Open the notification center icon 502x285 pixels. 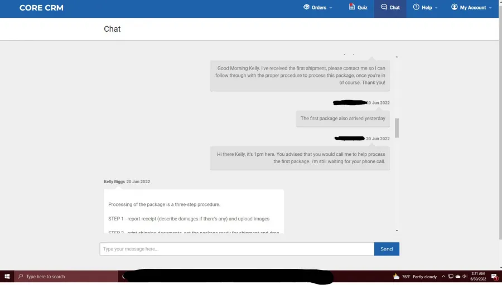point(495,277)
